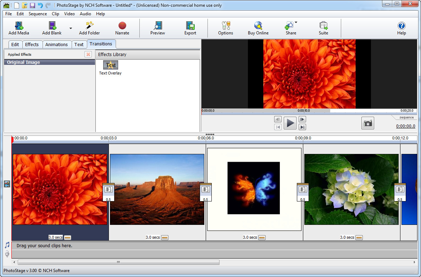The image size is (421, 277).
Task: Switch to the Animations tab
Action: tap(57, 44)
